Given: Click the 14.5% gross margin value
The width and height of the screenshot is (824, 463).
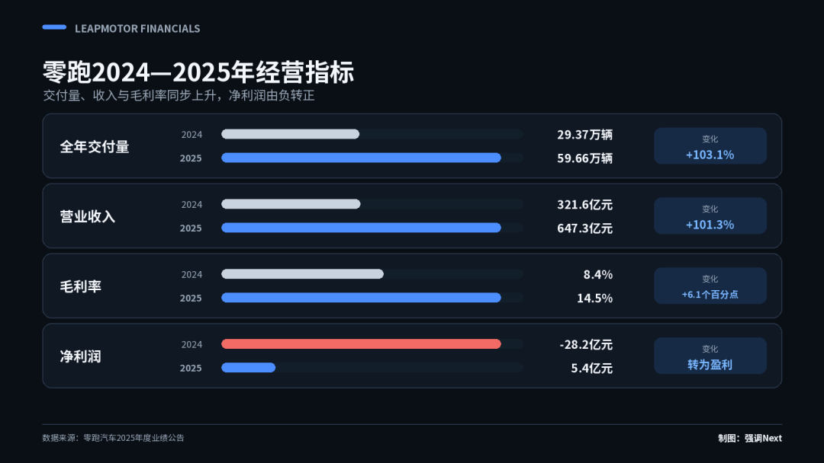Looking at the screenshot, I should (x=595, y=299).
